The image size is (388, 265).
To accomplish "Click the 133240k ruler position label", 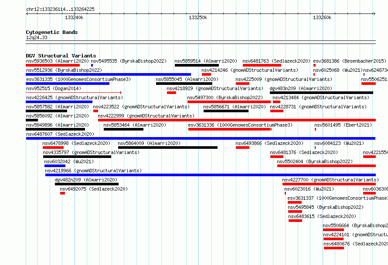I will click(74, 17).
